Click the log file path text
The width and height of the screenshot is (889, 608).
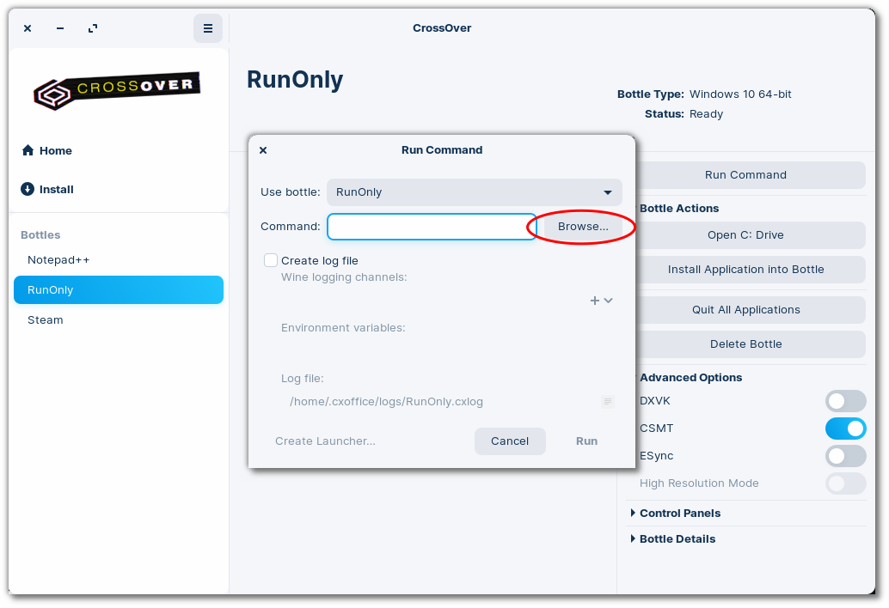tap(386, 401)
